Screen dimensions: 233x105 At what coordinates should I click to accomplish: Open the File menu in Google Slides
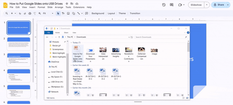click(x=11, y=7)
